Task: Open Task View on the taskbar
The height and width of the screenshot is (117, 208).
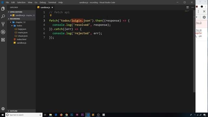Action: [x=45, y=115]
